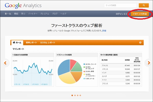The image size is (153, 102).
Task: Click the light blue メール legend swatch
Action: 84,79
